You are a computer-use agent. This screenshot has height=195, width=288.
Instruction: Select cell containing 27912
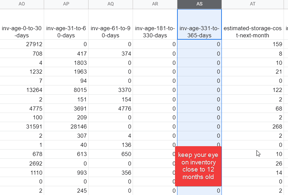pyautogui.click(x=22, y=44)
